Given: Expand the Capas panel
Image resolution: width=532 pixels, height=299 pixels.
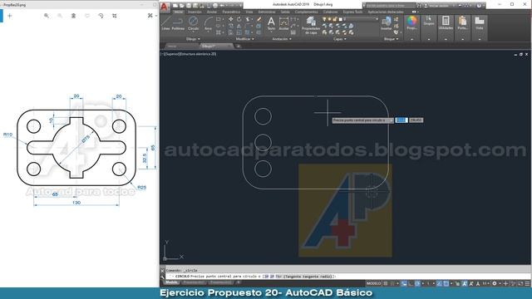Looking at the screenshot, I should click(340, 39).
